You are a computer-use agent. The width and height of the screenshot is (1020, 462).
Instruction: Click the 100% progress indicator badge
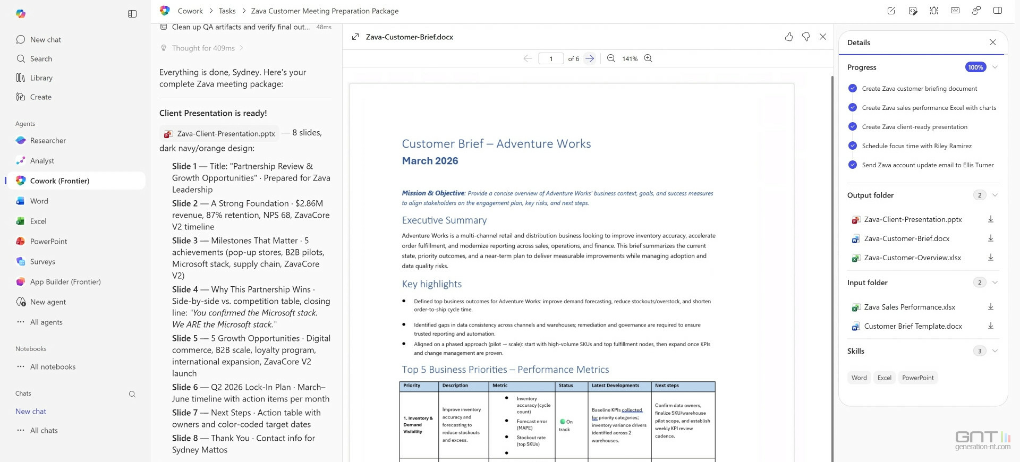point(975,67)
